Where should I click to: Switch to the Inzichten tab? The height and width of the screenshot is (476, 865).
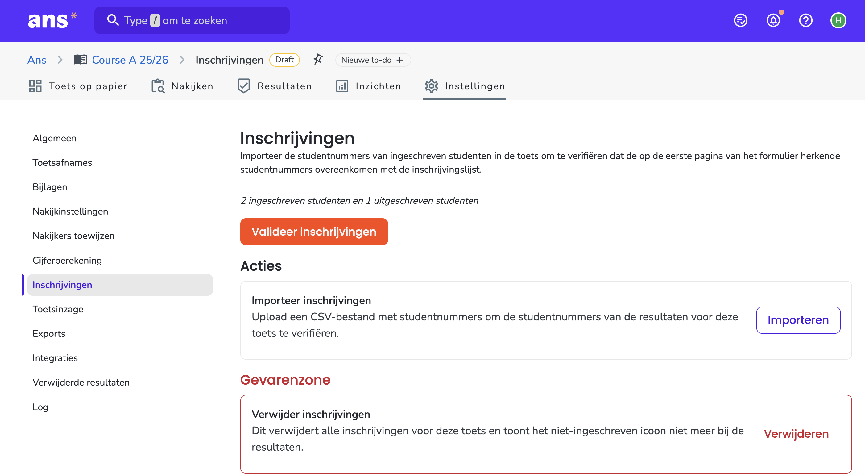(x=368, y=86)
